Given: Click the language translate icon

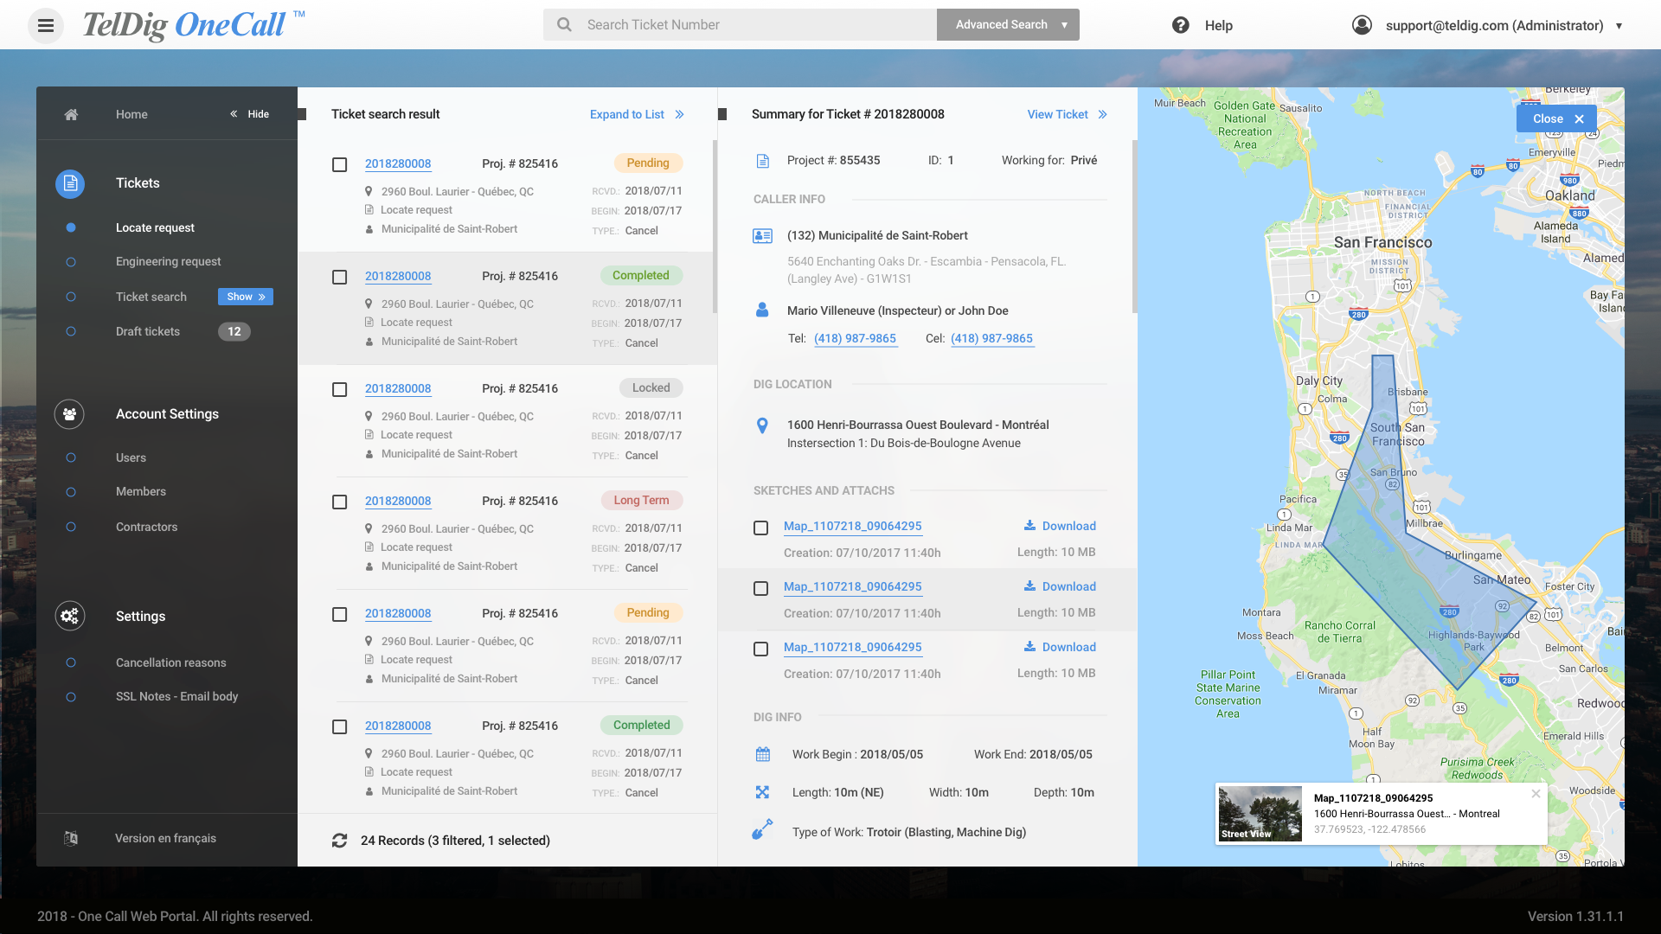Looking at the screenshot, I should click(71, 838).
